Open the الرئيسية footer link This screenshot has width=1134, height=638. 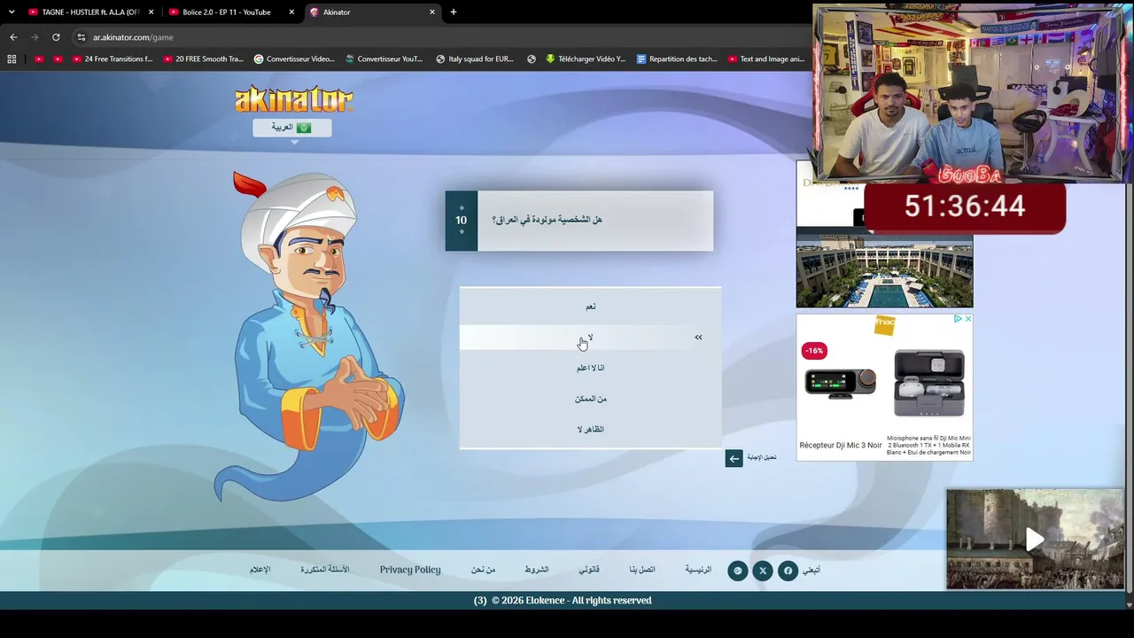(698, 570)
